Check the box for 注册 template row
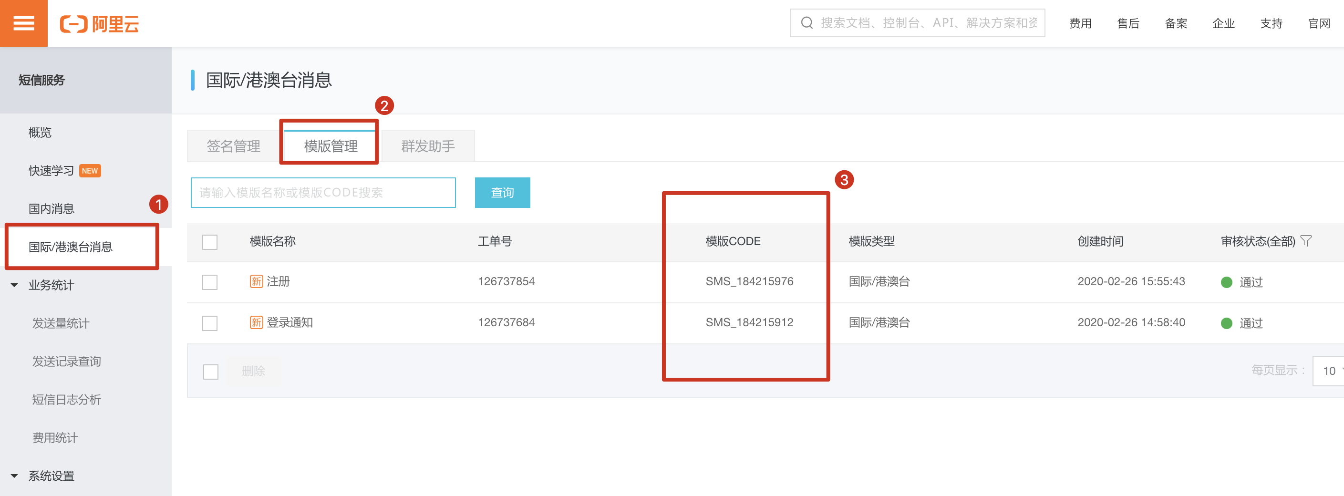 210,282
